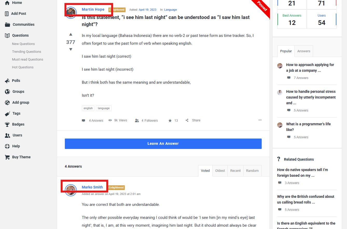This screenshot has height=229, width=347.
Task: Click Marko Smith's avatar thumbnail
Action: click(71, 190)
